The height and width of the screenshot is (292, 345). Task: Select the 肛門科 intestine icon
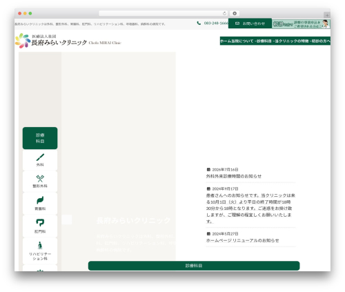click(40, 222)
